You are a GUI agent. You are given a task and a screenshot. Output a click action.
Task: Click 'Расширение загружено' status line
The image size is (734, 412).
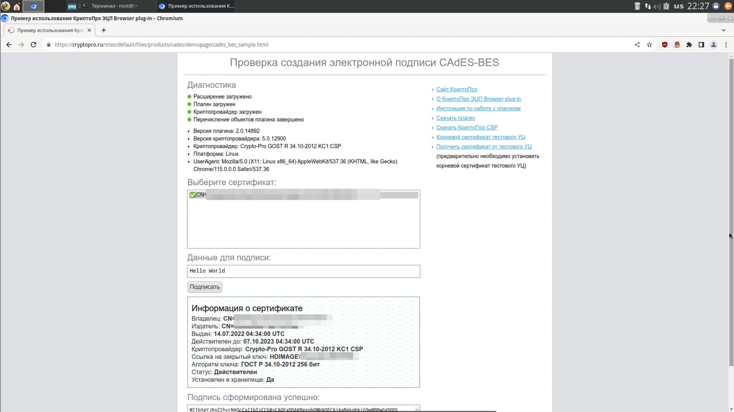222,97
